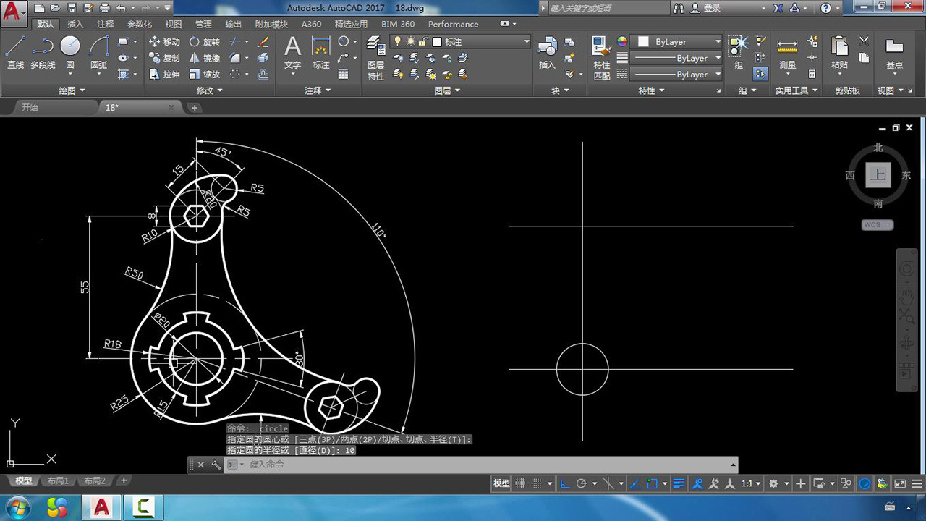Switch to the 注释 (Annotate) ribbon tab
The height and width of the screenshot is (521, 926).
pos(106,24)
